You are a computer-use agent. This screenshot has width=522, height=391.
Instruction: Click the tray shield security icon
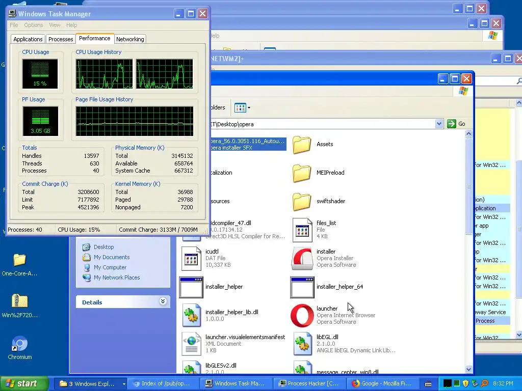(x=466, y=383)
